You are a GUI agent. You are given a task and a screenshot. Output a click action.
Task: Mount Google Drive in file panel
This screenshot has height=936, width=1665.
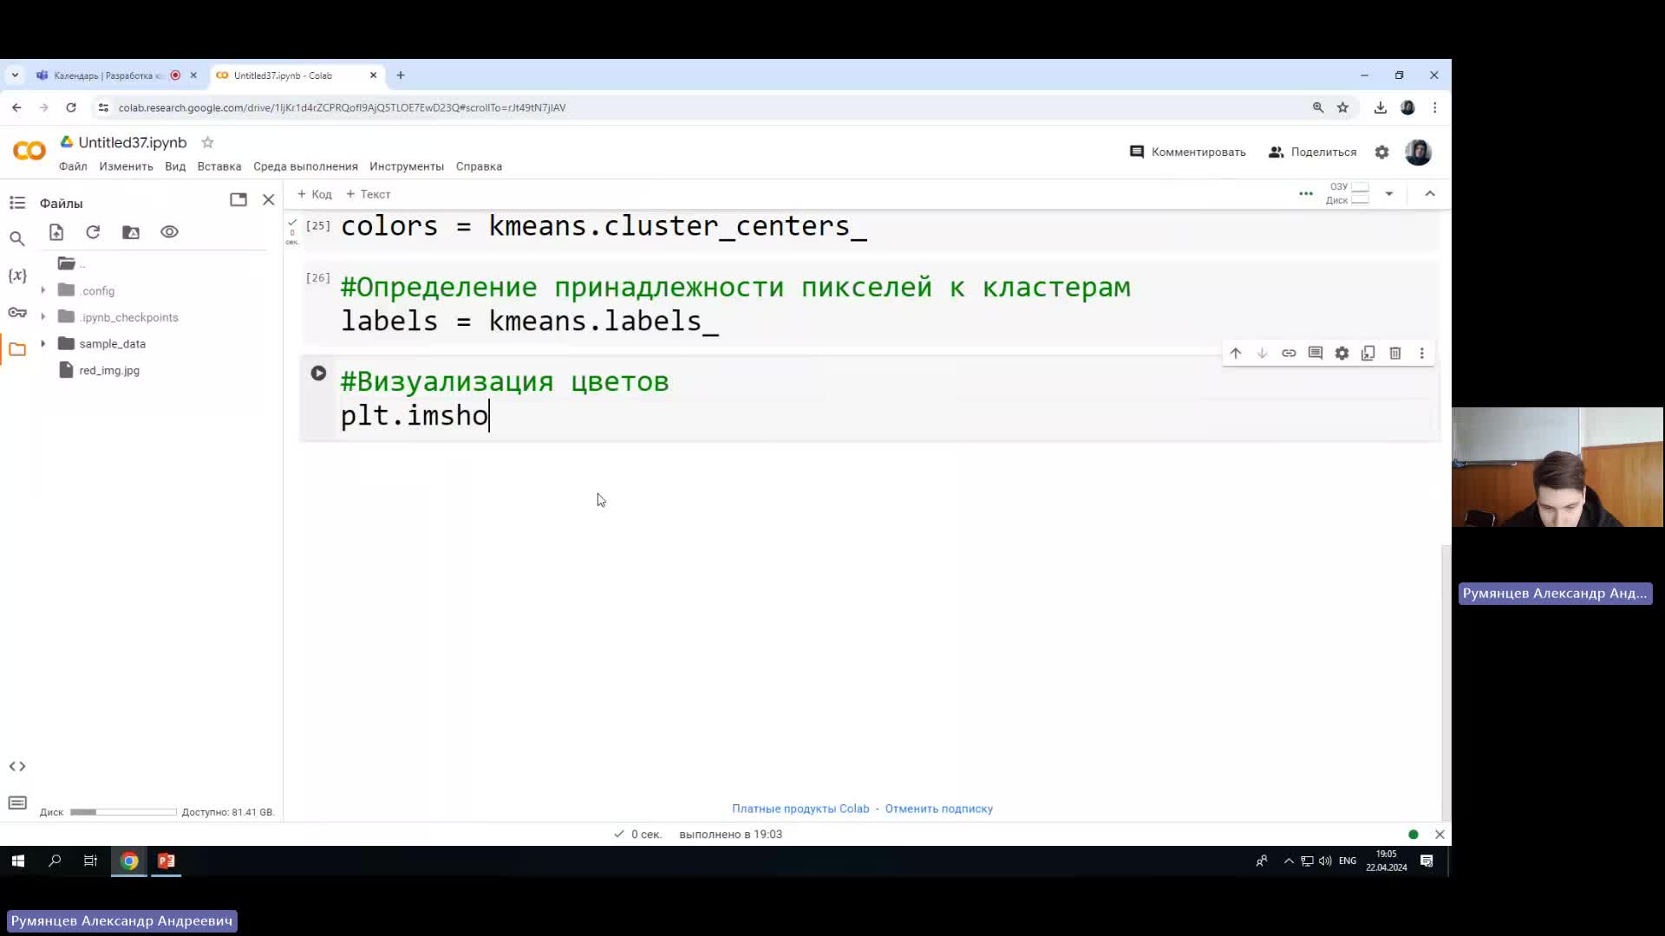(131, 232)
